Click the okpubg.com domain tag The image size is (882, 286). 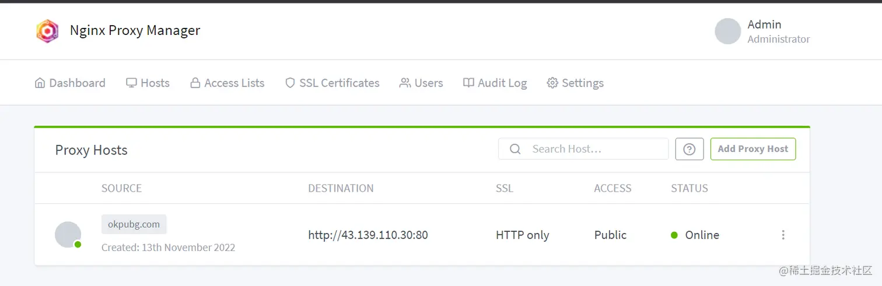134,224
